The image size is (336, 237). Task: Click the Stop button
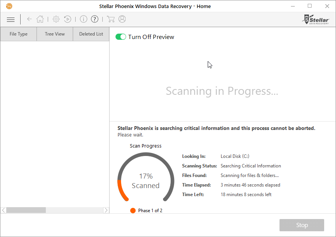(x=302, y=225)
